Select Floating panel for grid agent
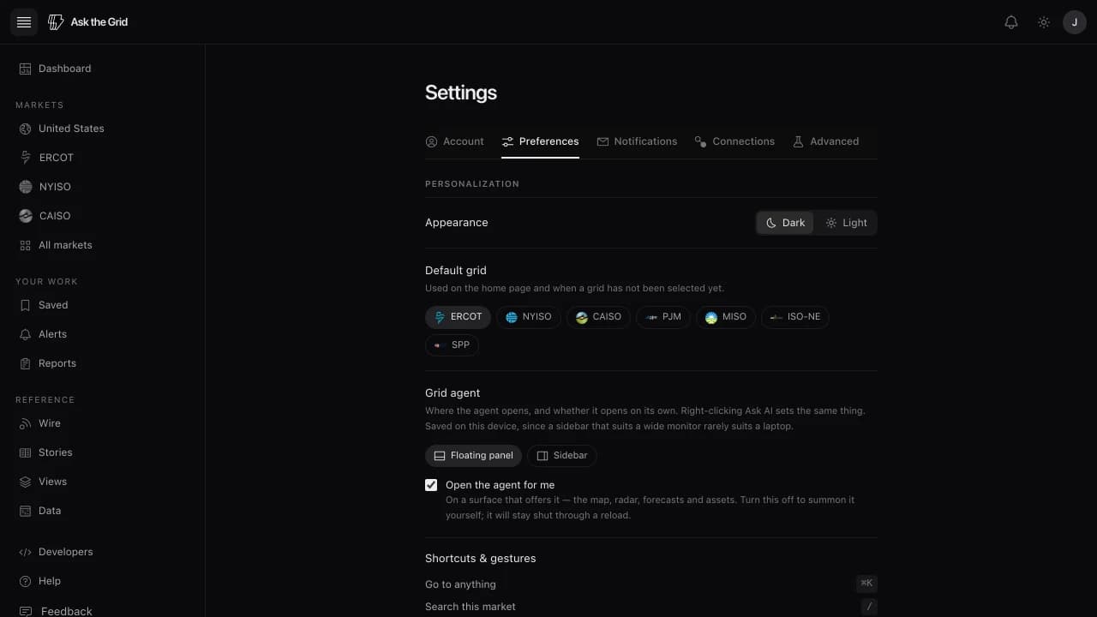 (x=473, y=456)
